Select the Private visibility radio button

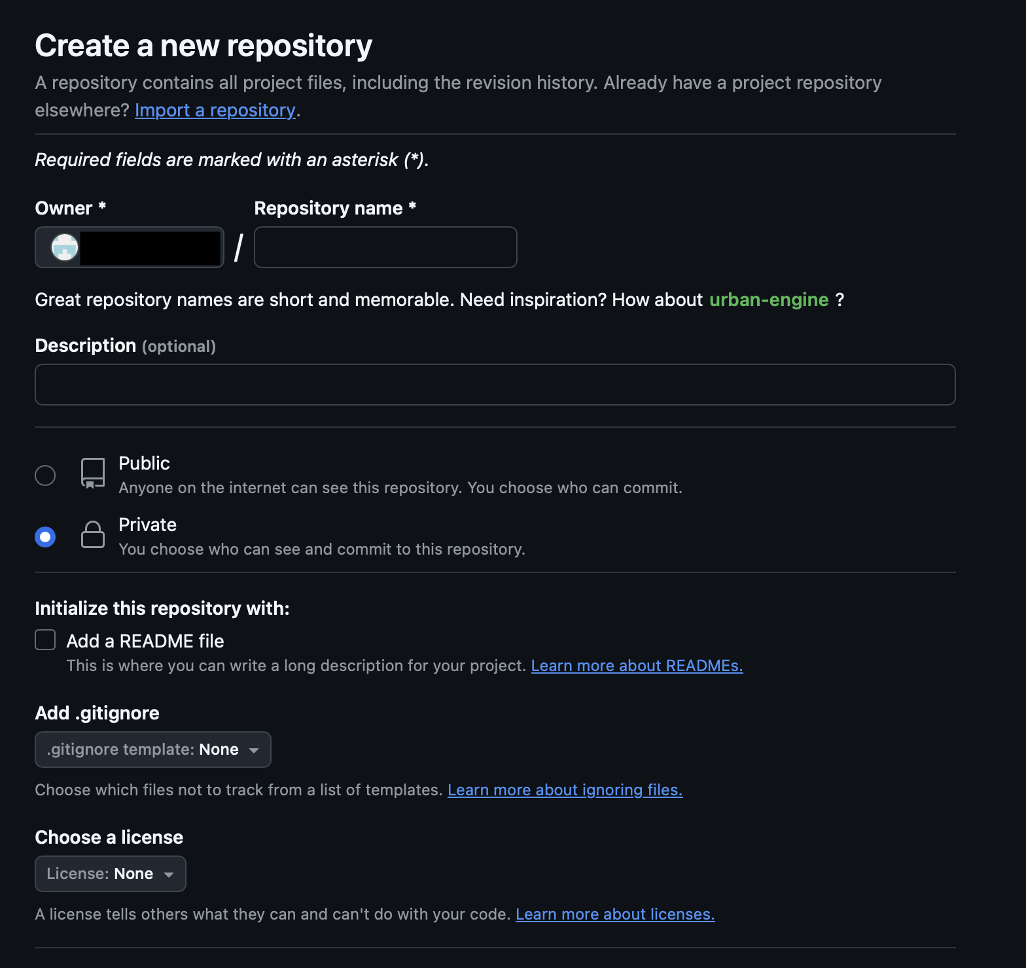45,537
